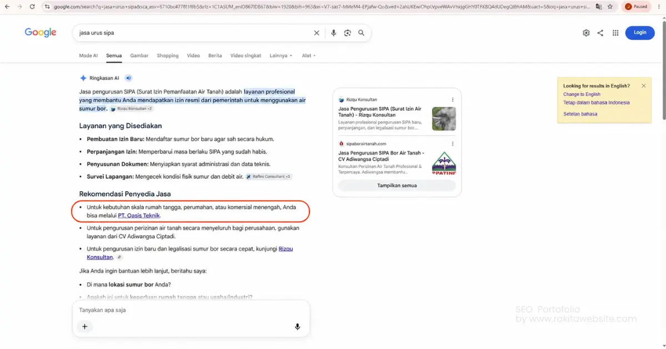Open the Video singkat tab

pos(246,55)
